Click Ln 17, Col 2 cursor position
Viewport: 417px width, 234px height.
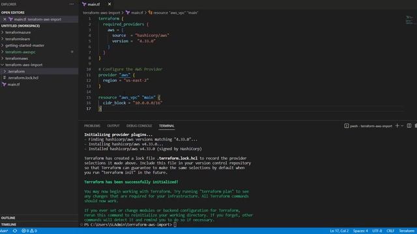tap(339, 231)
